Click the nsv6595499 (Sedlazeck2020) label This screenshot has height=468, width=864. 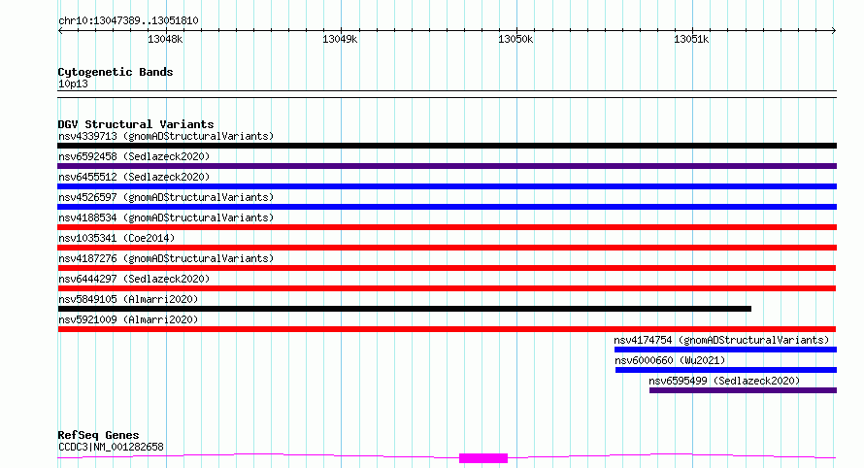[724, 381]
